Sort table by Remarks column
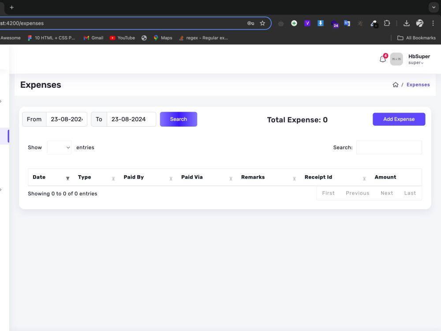441x331 pixels. [x=269, y=177]
